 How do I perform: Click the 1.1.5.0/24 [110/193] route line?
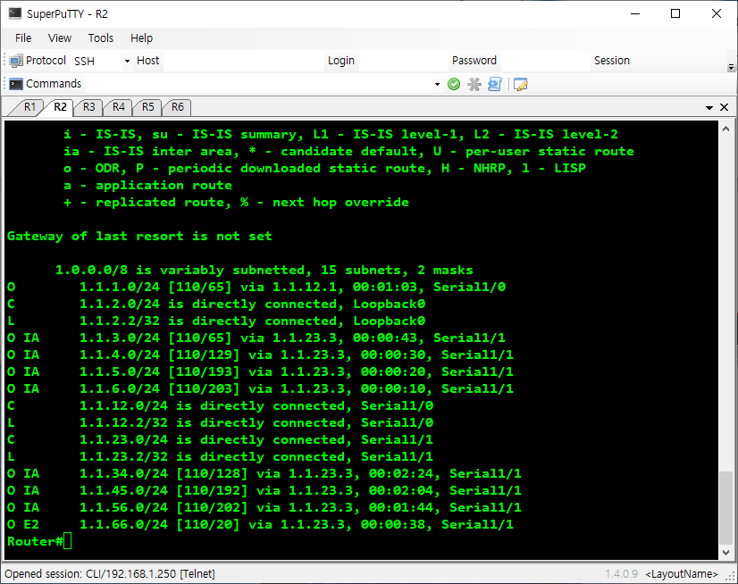click(260, 371)
